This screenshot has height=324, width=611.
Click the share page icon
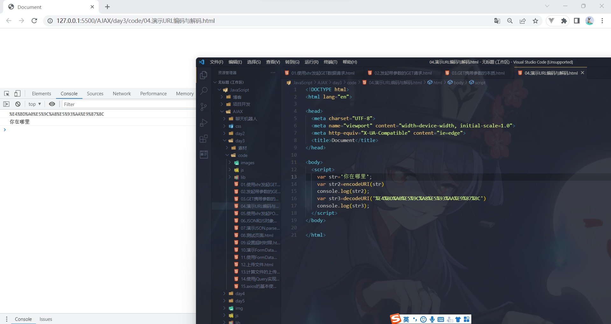pyautogui.click(x=523, y=21)
